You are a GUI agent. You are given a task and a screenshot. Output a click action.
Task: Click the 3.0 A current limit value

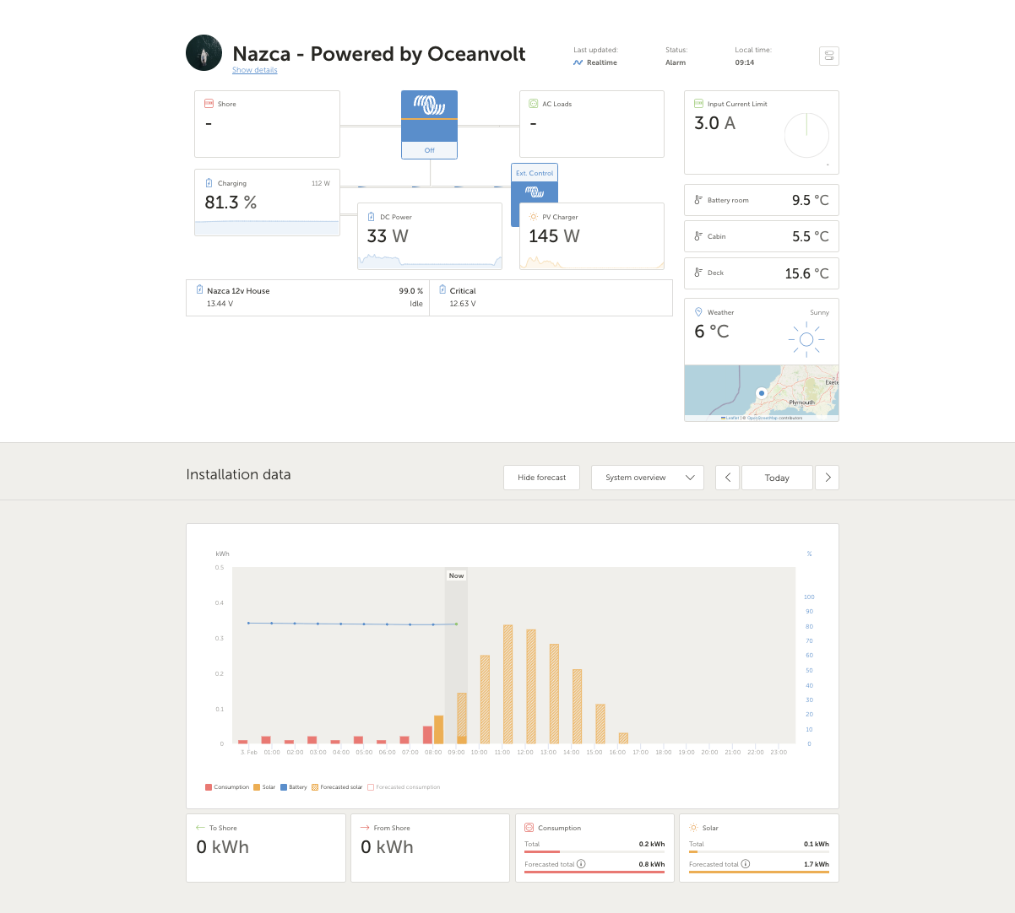[x=714, y=123]
